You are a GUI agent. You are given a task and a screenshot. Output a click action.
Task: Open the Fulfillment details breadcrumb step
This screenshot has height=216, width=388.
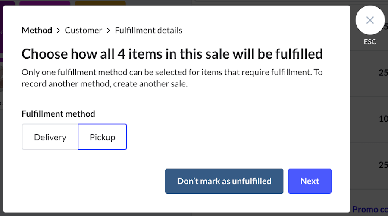click(148, 30)
